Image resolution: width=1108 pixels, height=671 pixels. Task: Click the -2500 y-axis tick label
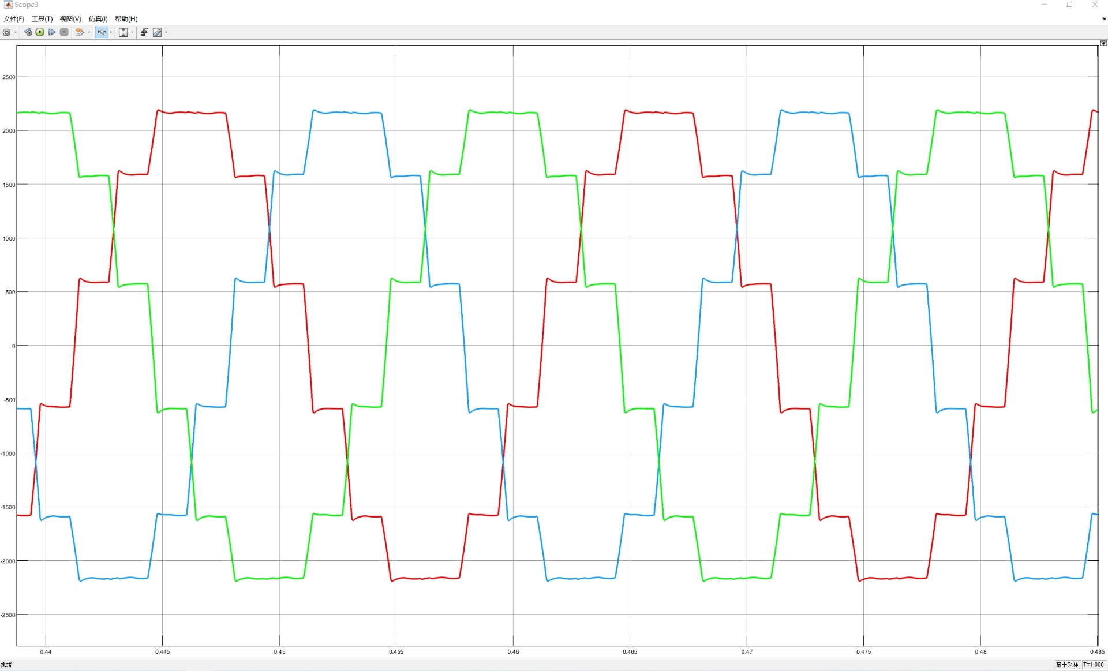click(x=8, y=615)
